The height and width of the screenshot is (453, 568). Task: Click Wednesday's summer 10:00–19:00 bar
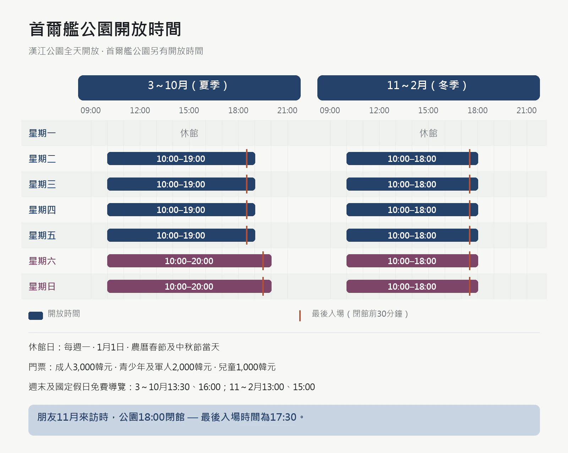pyautogui.click(x=181, y=184)
